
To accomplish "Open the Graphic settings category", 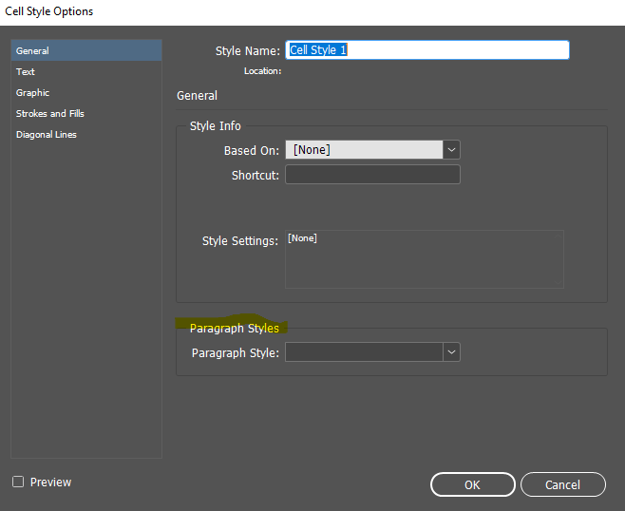I will coord(32,93).
